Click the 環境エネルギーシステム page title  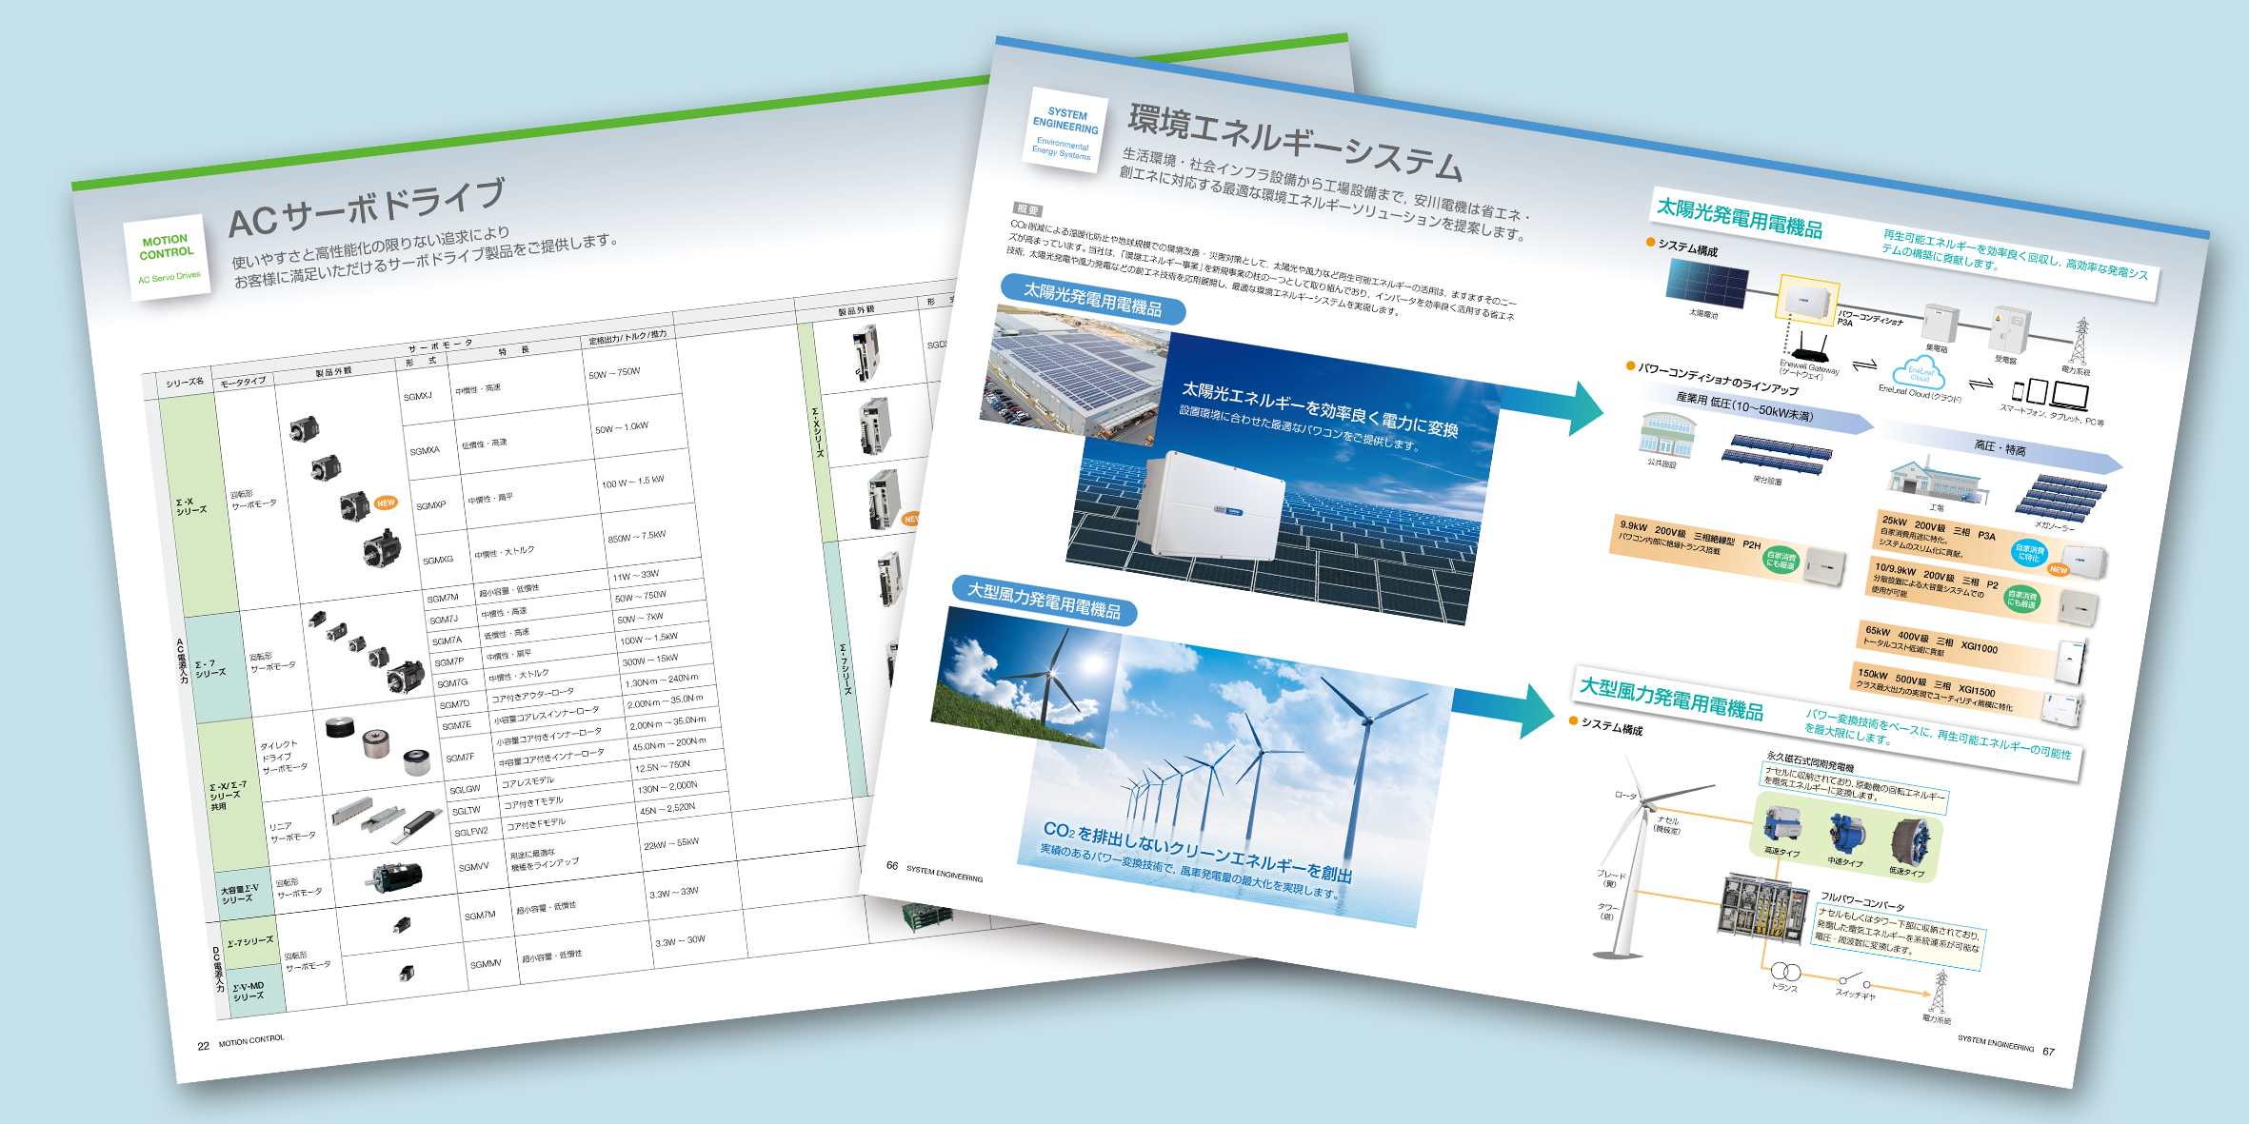click(x=1295, y=143)
